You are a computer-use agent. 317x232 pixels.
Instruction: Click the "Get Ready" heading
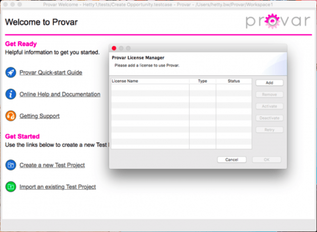21,44
